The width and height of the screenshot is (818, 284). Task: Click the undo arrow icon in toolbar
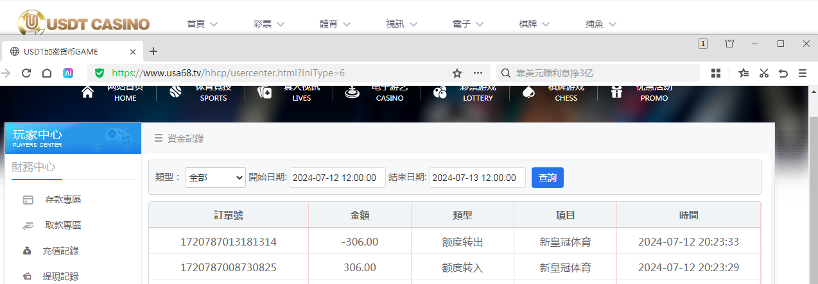click(x=783, y=73)
